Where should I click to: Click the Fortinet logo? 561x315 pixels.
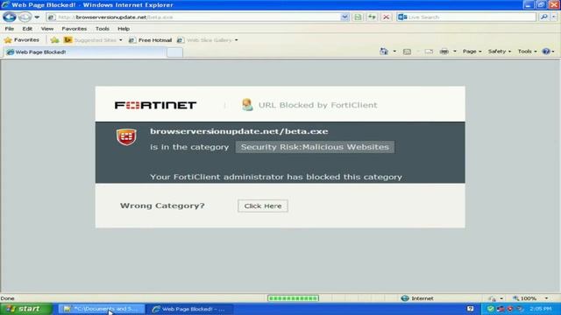pyautogui.click(x=156, y=105)
